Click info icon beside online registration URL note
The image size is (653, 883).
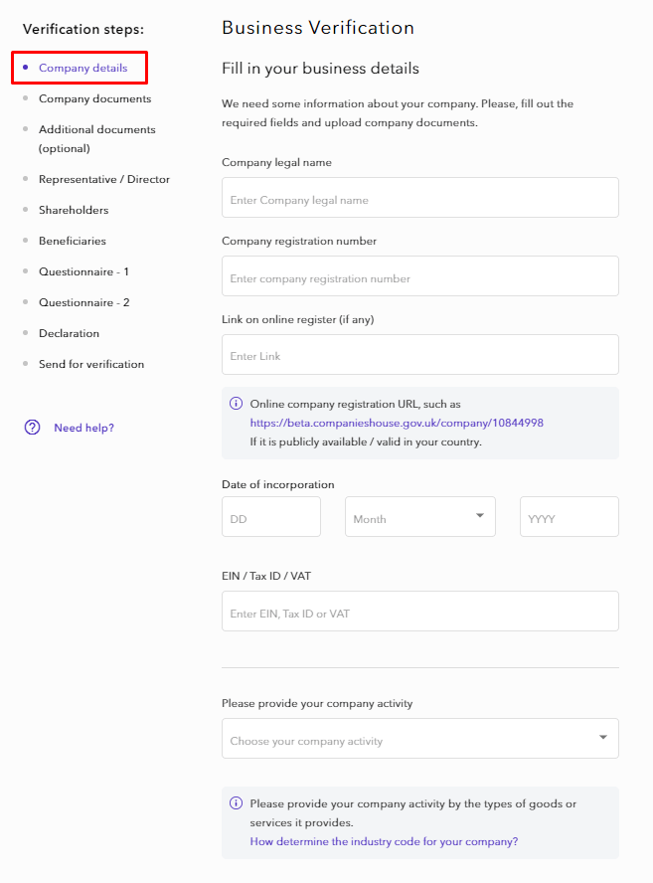coord(237,404)
